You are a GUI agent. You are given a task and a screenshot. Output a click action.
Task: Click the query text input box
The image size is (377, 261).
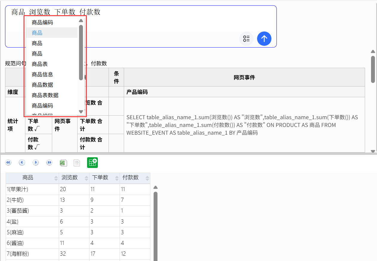point(141,26)
